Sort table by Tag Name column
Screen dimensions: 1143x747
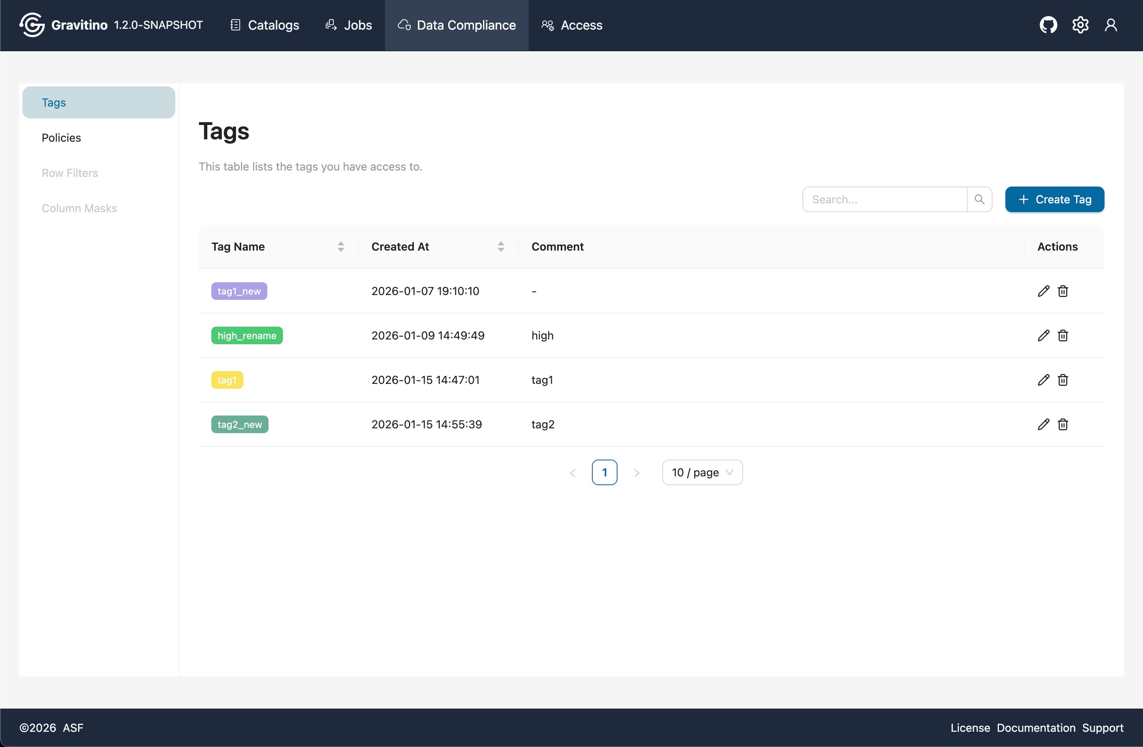click(x=341, y=247)
